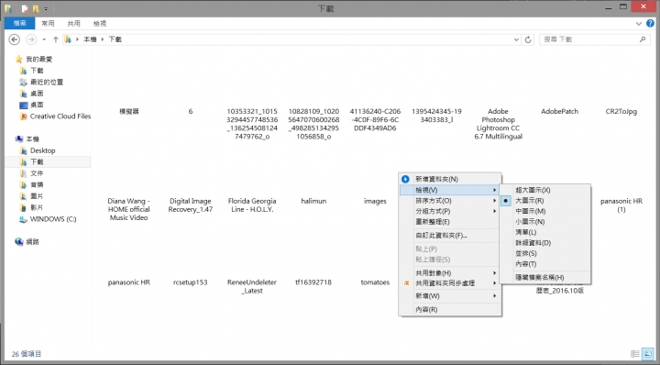The image size is (660, 365).
Task: Open 最近的位置 in sidebar
Action: tap(41, 82)
